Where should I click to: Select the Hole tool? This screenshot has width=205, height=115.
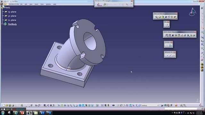click(179, 35)
